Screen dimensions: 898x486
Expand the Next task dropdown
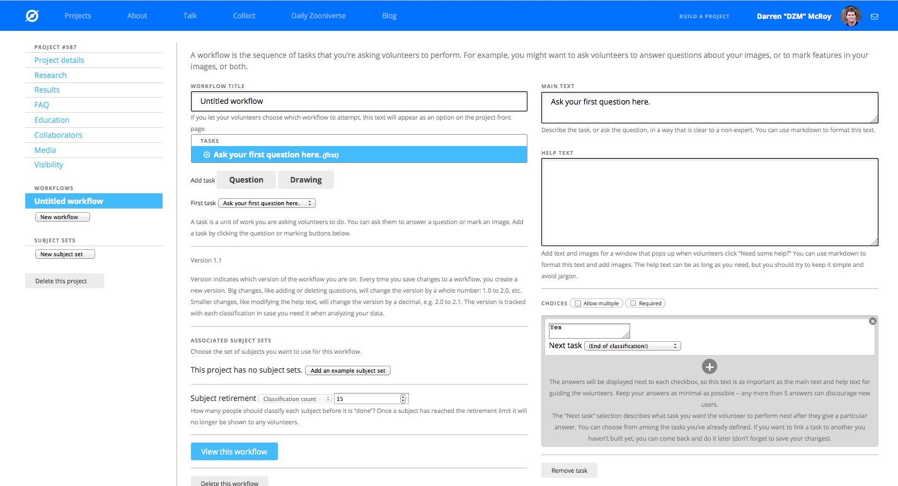pos(633,346)
